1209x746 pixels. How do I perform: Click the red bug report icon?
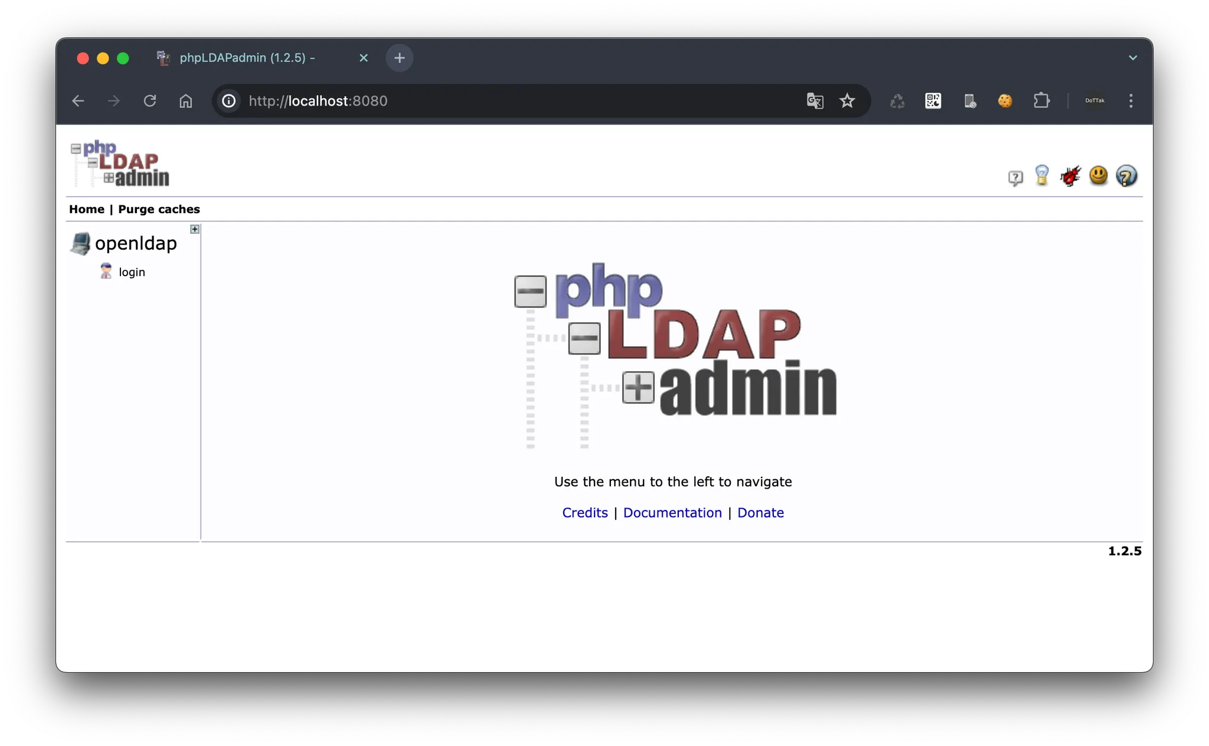click(1070, 176)
